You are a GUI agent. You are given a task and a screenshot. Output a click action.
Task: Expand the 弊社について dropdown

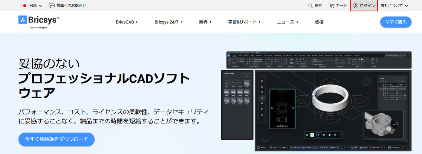pyautogui.click(x=394, y=6)
